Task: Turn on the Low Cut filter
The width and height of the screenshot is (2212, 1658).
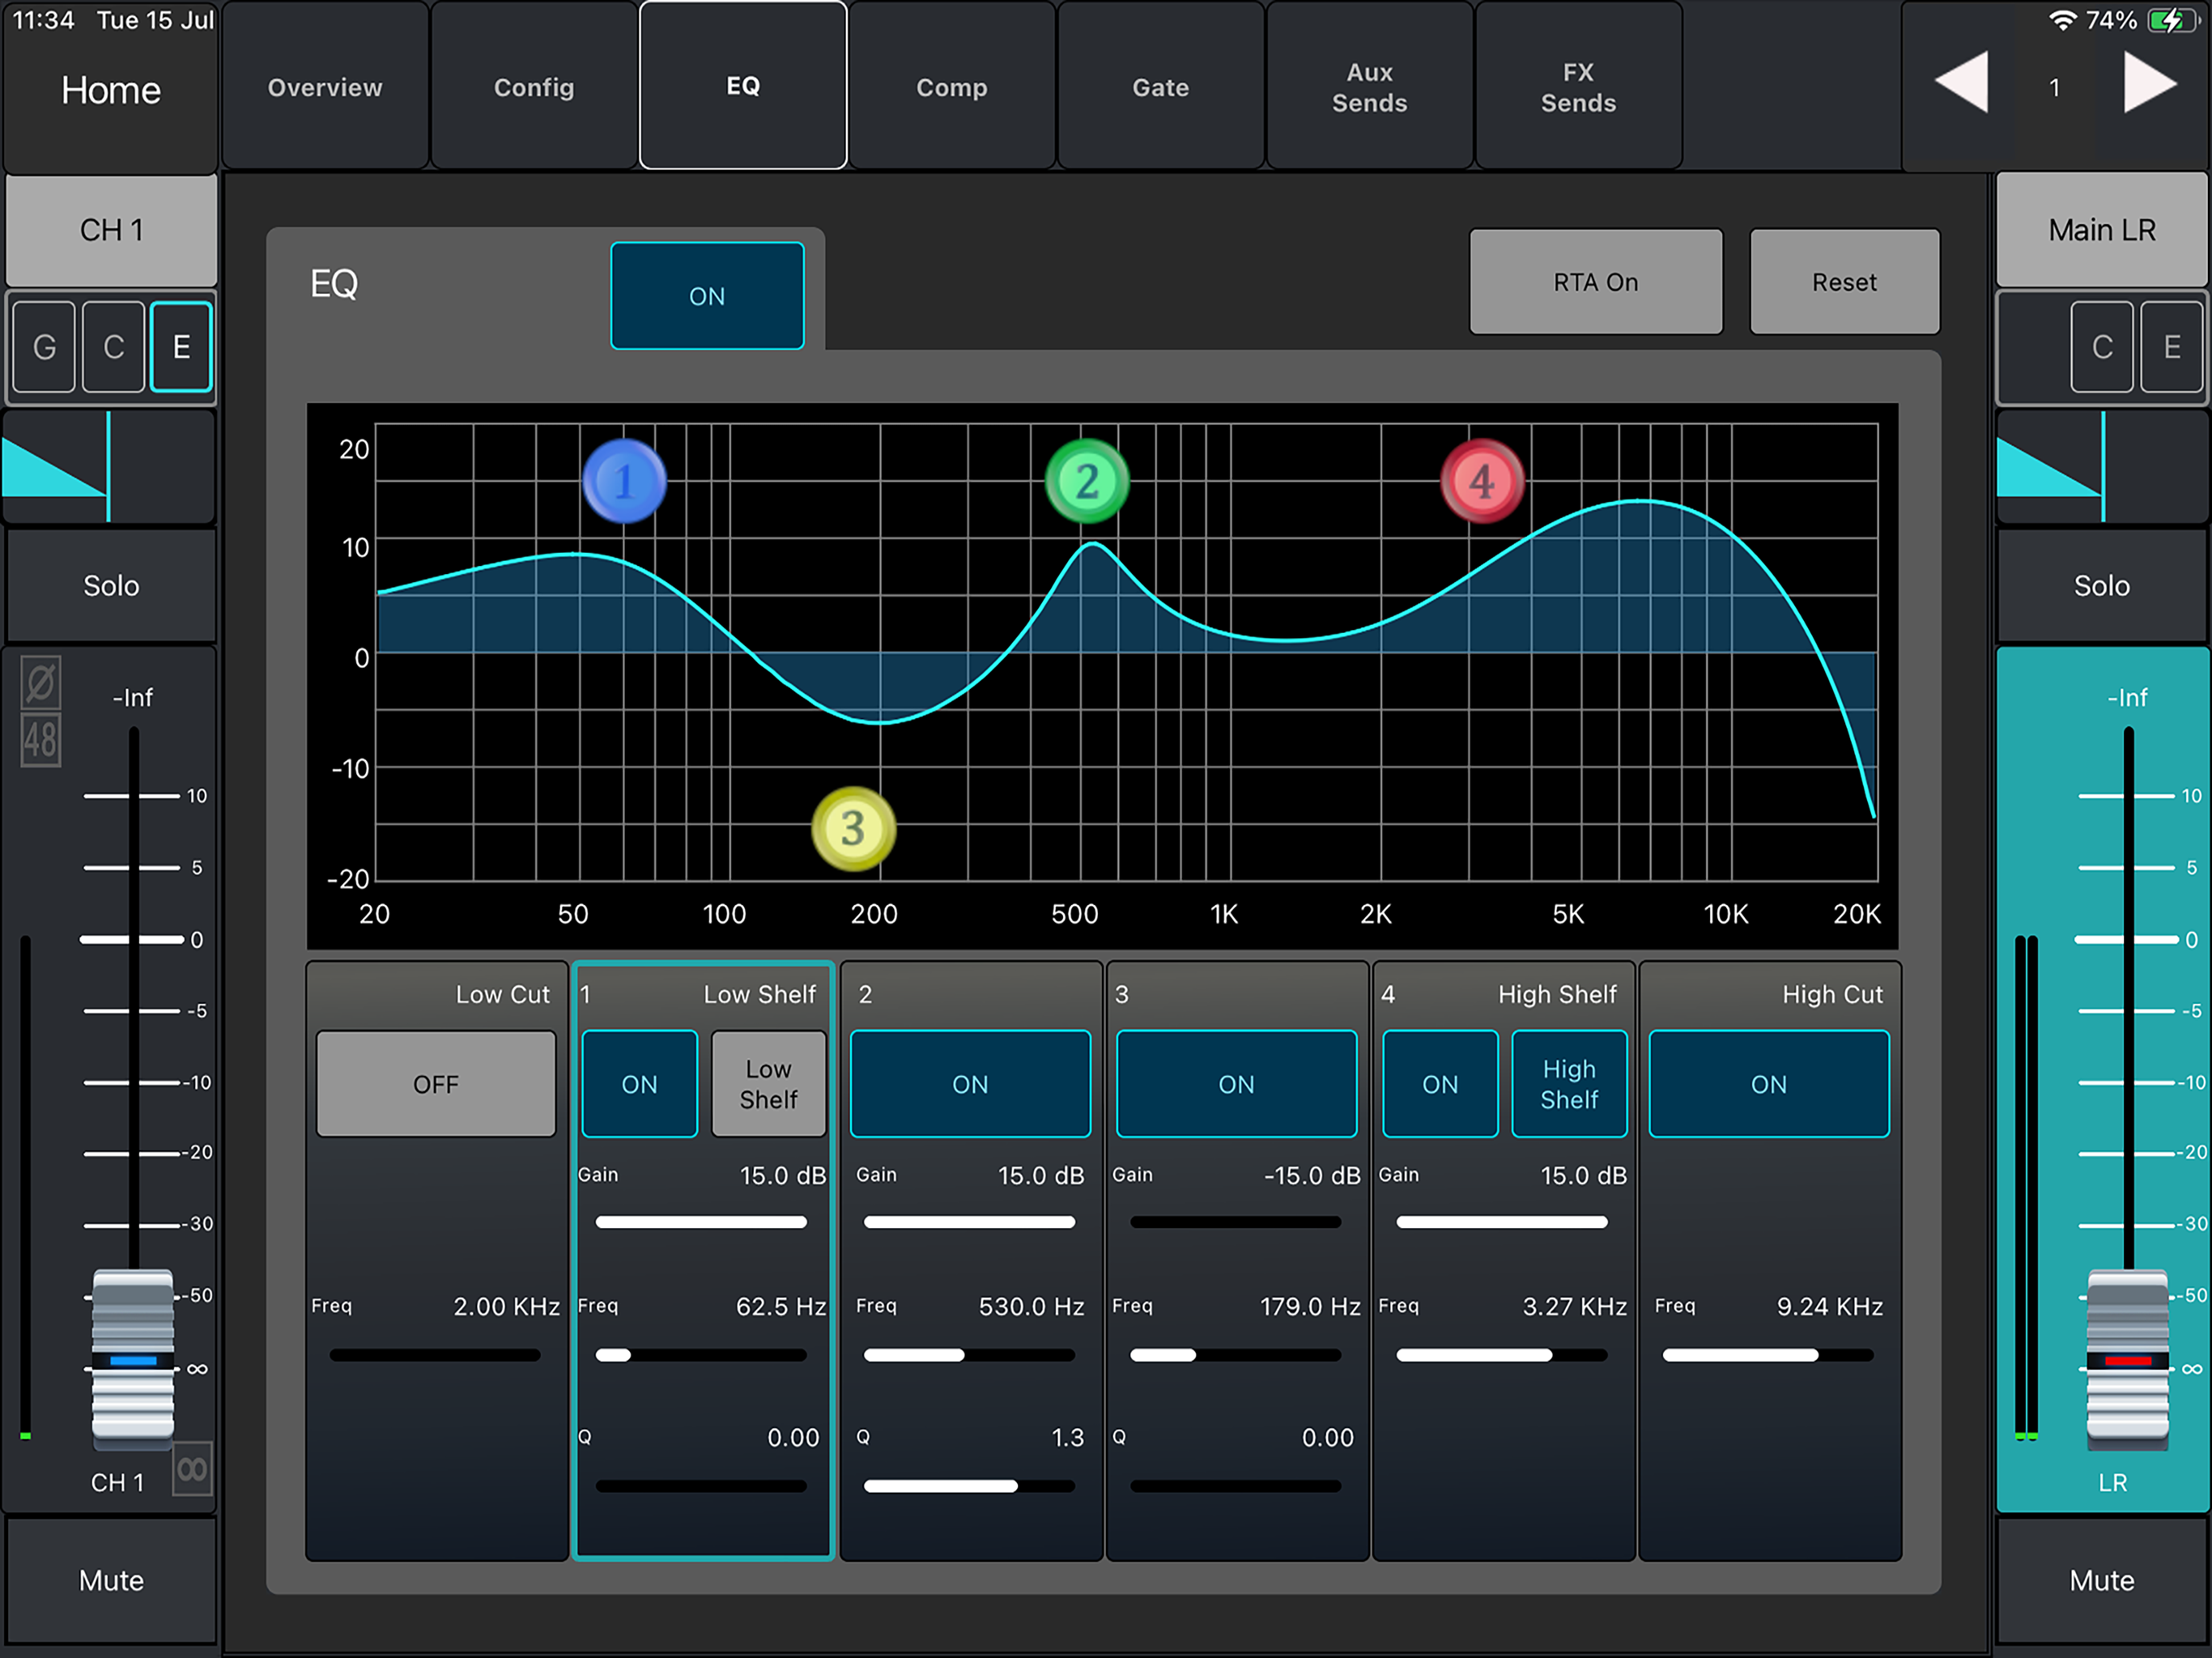Action: [x=436, y=1084]
